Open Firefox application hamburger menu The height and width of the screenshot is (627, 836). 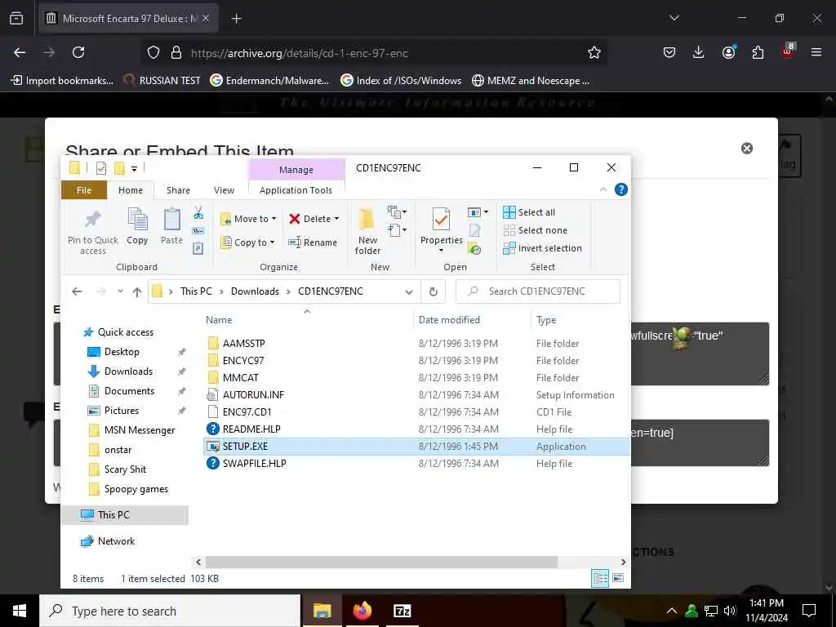pyautogui.click(x=816, y=52)
